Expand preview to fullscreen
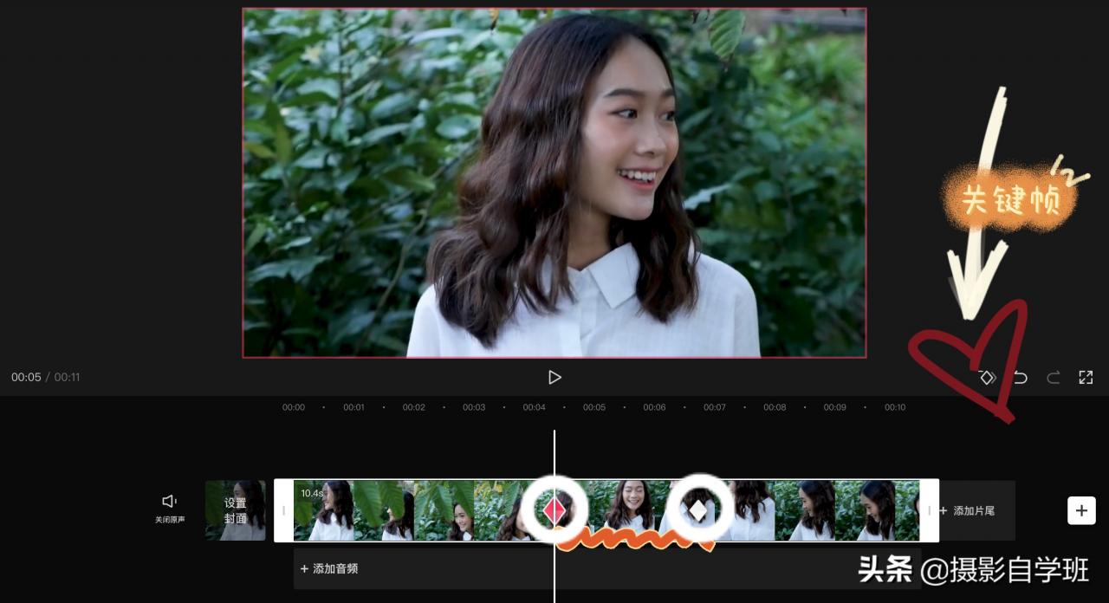 (x=1086, y=377)
